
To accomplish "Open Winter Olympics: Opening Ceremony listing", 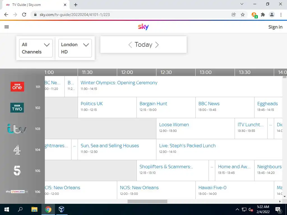I will point(180,87).
